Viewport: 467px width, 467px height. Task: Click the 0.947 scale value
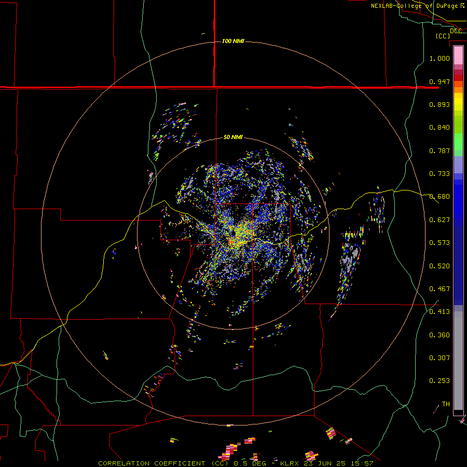[x=439, y=81]
